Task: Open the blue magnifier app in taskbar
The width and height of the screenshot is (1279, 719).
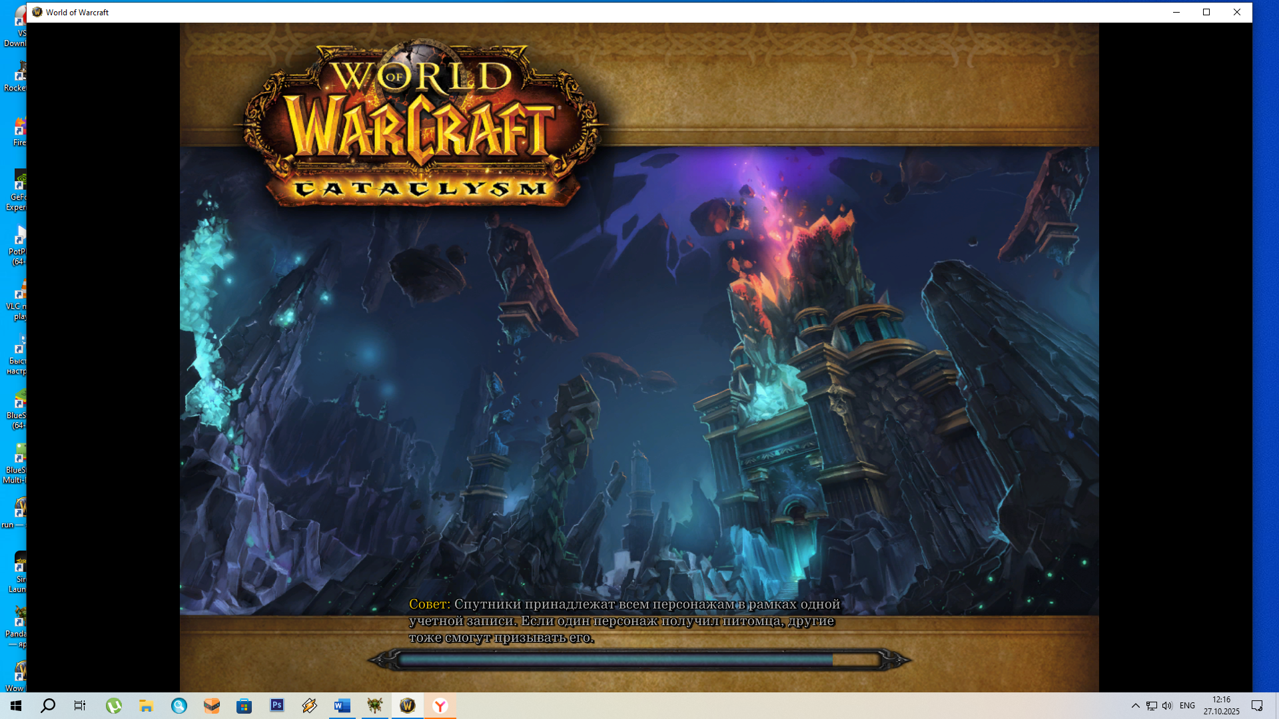Action: click(179, 706)
